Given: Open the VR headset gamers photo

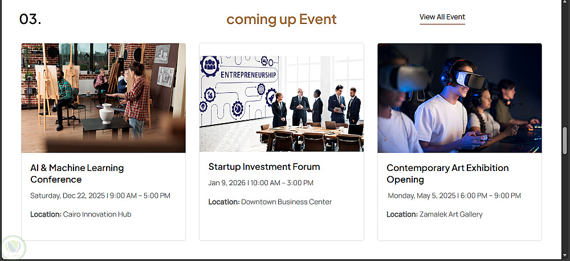Looking at the screenshot, I should [459, 98].
